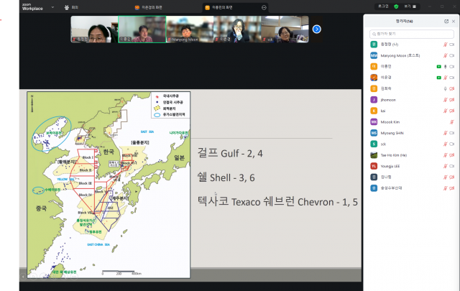Click the muted microphone icon for Misook Kim
460x291 pixels.
[x=453, y=121]
